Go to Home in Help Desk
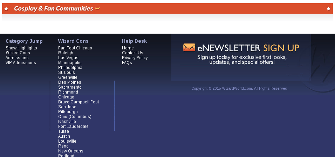The height and width of the screenshot is (157, 335). pyautogui.click(x=128, y=48)
